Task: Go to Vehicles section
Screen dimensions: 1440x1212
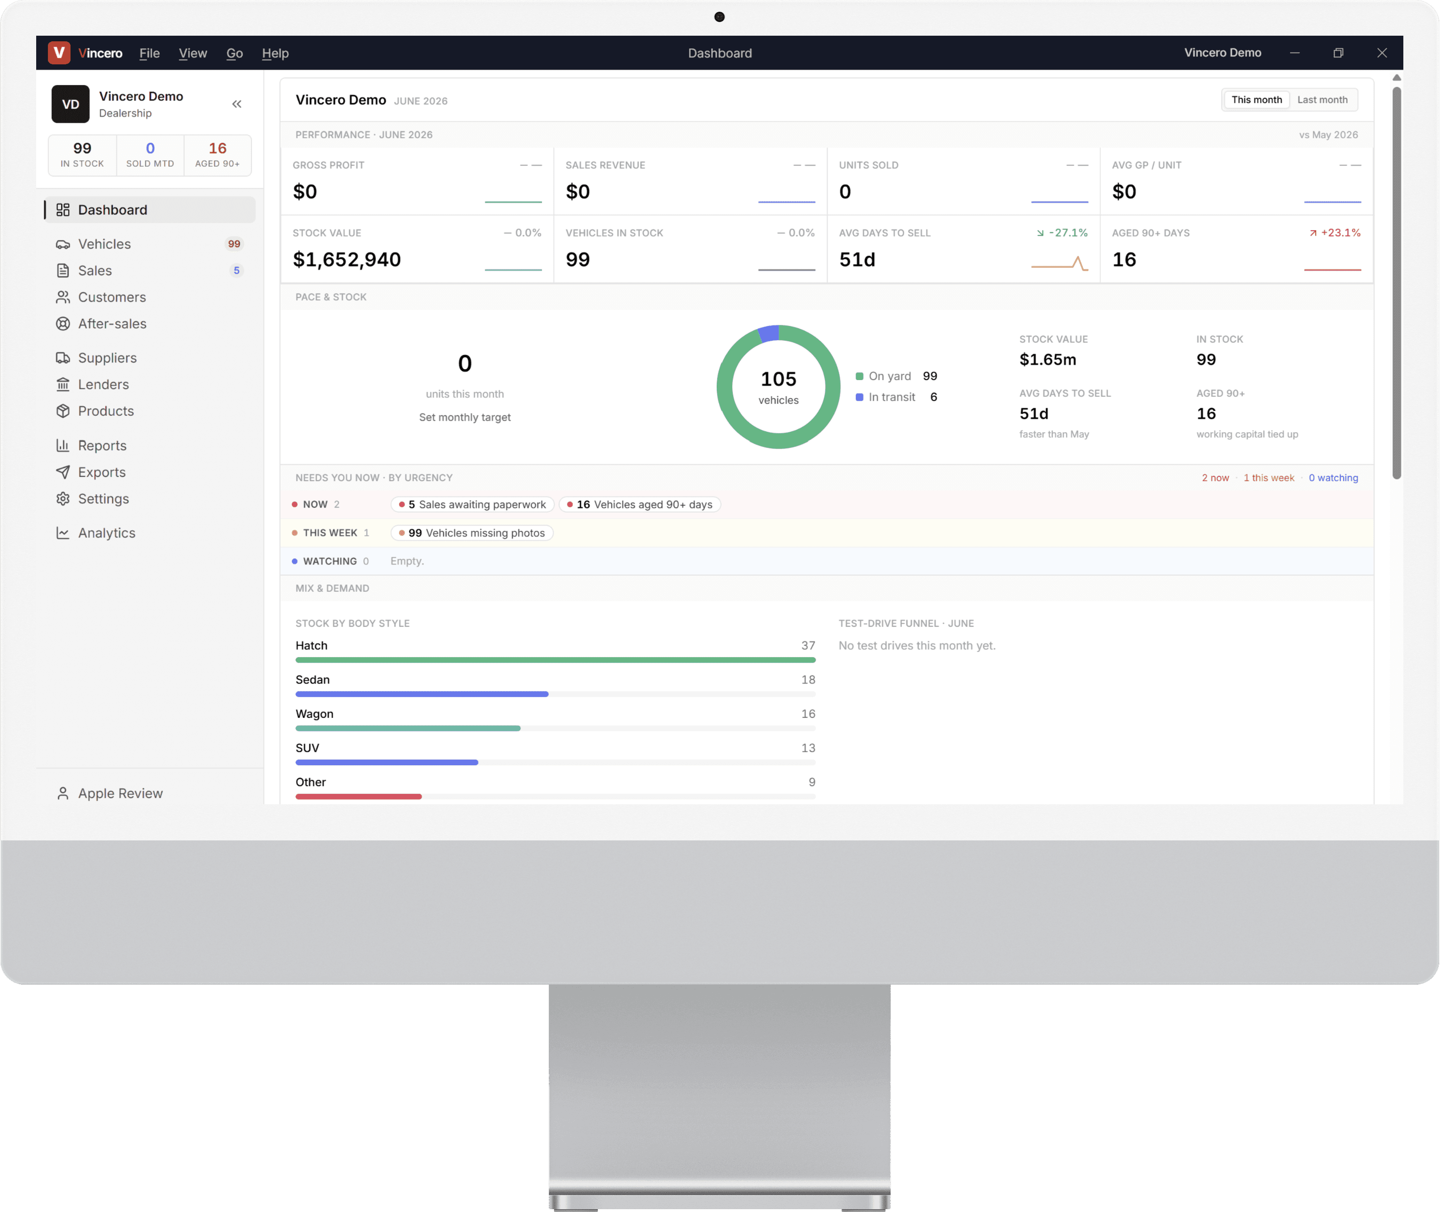Action: [150, 244]
